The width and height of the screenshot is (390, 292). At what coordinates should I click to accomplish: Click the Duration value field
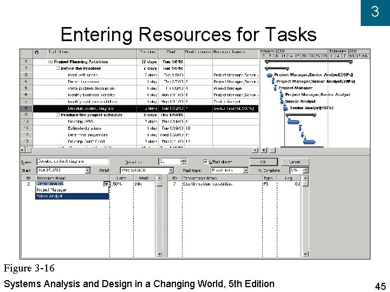(x=170, y=162)
